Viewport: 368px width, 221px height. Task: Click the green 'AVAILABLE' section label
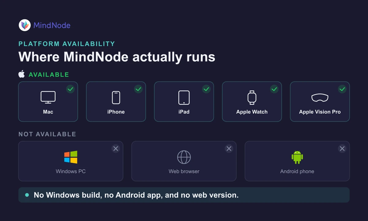click(x=49, y=75)
